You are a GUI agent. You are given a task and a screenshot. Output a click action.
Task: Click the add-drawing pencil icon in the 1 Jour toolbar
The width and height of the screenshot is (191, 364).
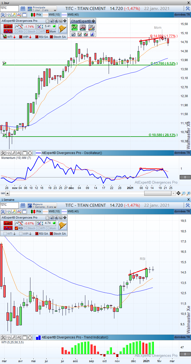coord(14,15)
